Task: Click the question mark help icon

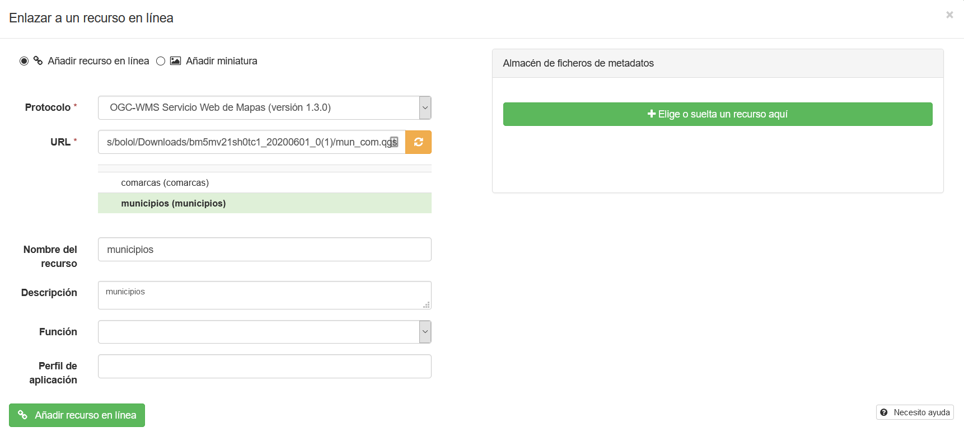Action: tap(884, 412)
